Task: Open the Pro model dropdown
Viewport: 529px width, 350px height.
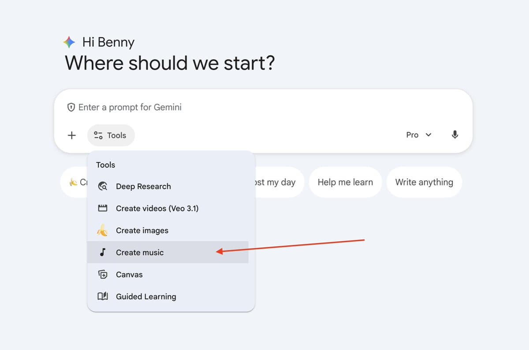Action: (x=418, y=135)
